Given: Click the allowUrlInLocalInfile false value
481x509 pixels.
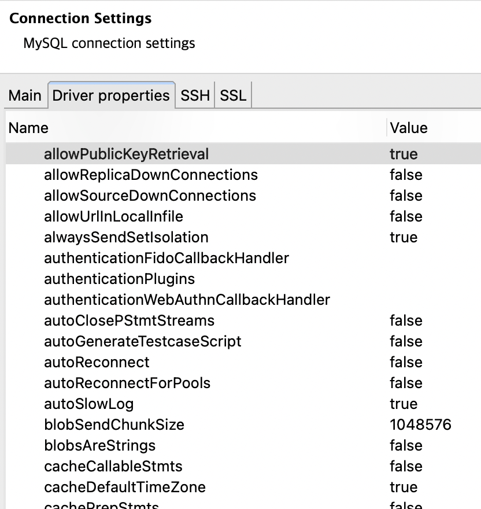Looking at the screenshot, I should (406, 216).
